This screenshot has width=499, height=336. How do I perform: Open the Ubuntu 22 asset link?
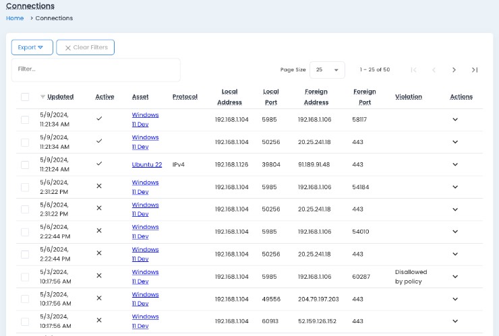point(146,164)
